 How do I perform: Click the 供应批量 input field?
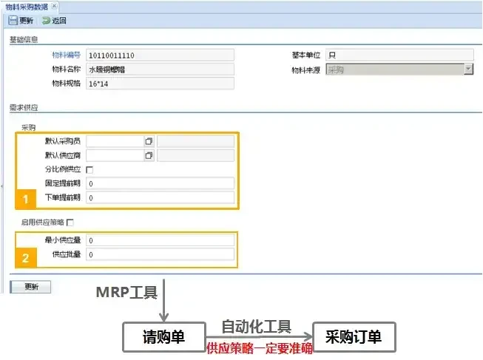point(160,254)
